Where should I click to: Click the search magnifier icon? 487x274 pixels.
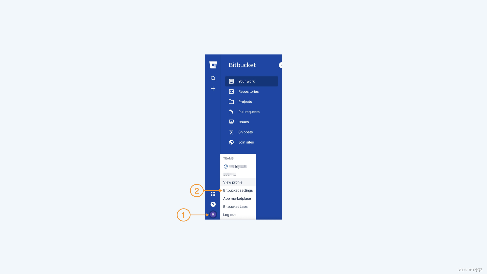tap(213, 78)
